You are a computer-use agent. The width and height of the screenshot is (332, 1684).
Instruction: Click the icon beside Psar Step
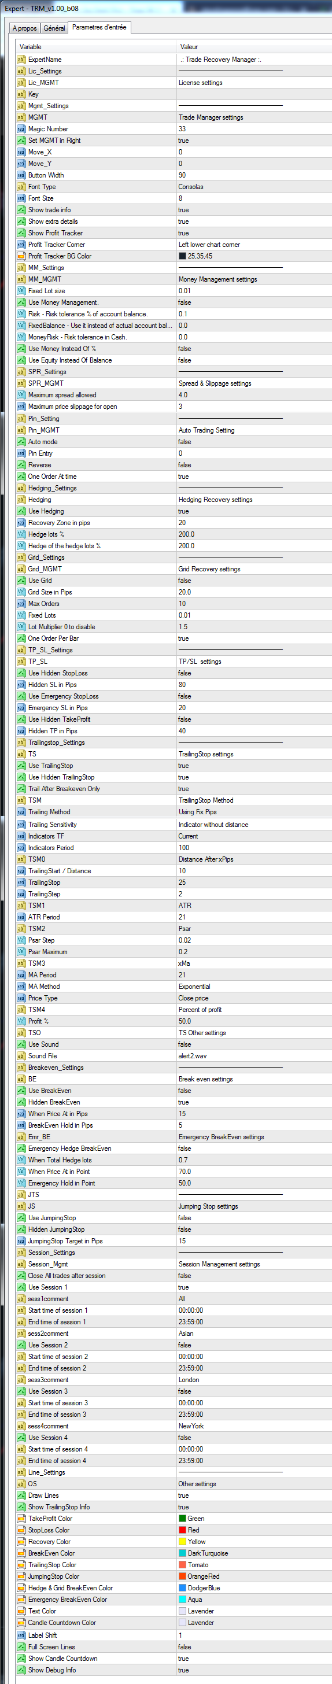tap(21, 940)
